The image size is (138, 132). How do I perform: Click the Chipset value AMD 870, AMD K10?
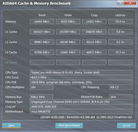[x=81, y=107]
